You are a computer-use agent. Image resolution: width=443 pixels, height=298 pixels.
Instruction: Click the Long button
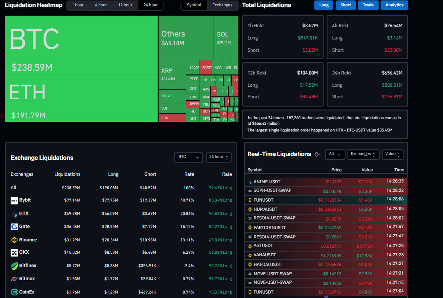point(323,5)
